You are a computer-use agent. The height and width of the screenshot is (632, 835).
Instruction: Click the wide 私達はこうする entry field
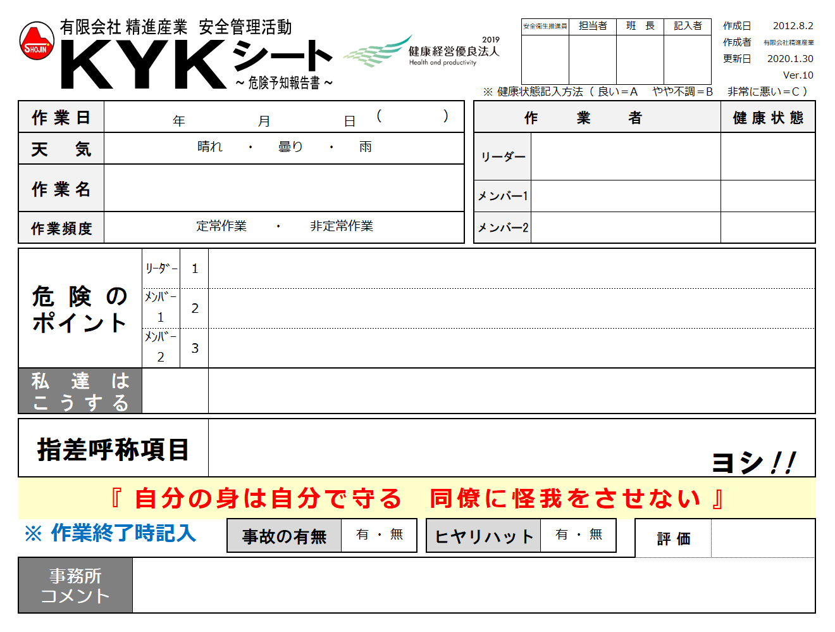click(511, 391)
